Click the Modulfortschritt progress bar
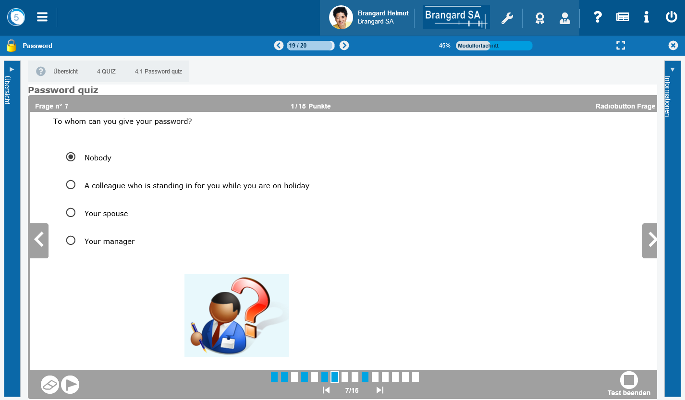 494,46
